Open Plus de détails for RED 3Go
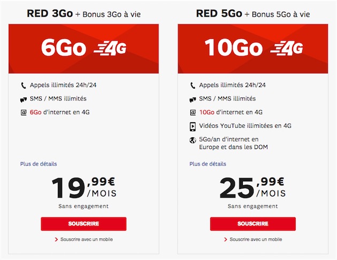This screenshot has height=260, width=337. tap(39, 164)
